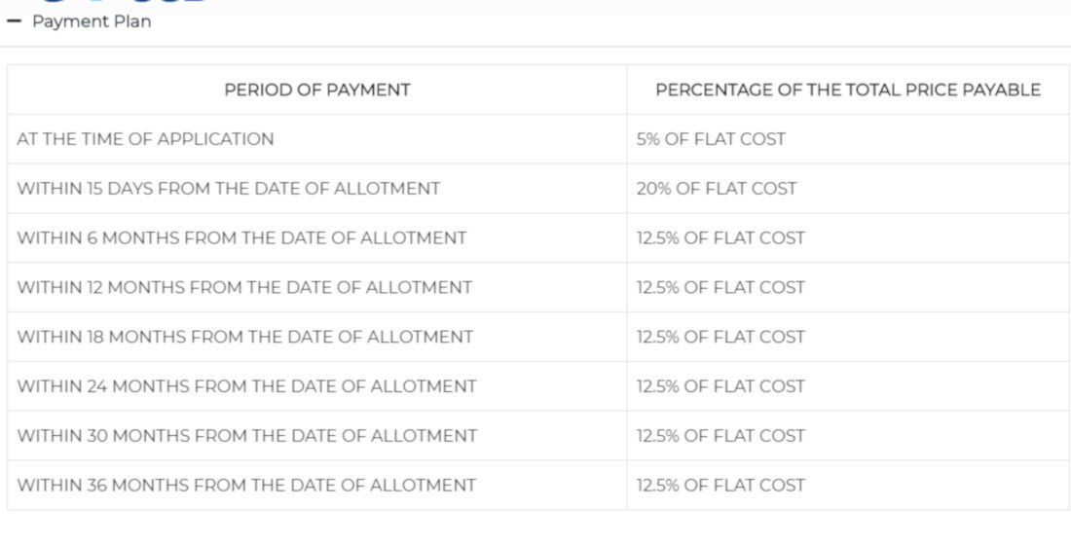
Task: Select the PERCENTAGE OF THE TOTAL PRICE PAYABLE header
Action: pyautogui.click(x=847, y=90)
